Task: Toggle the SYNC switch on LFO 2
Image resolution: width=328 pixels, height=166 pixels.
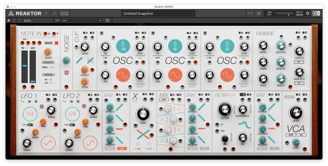Action: pos(72,125)
